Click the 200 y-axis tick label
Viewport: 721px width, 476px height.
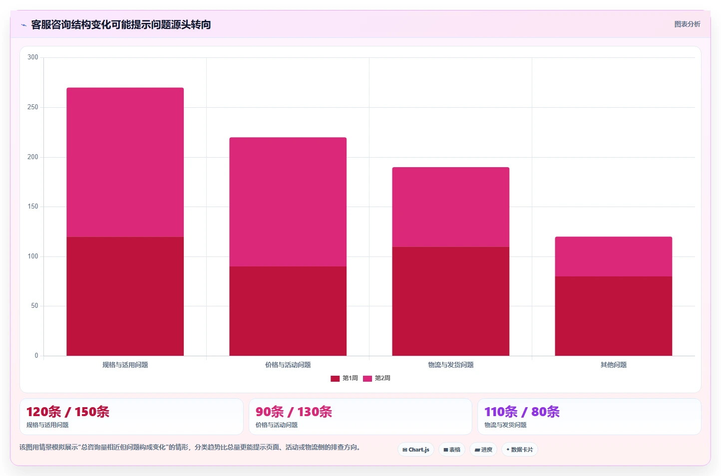click(33, 157)
